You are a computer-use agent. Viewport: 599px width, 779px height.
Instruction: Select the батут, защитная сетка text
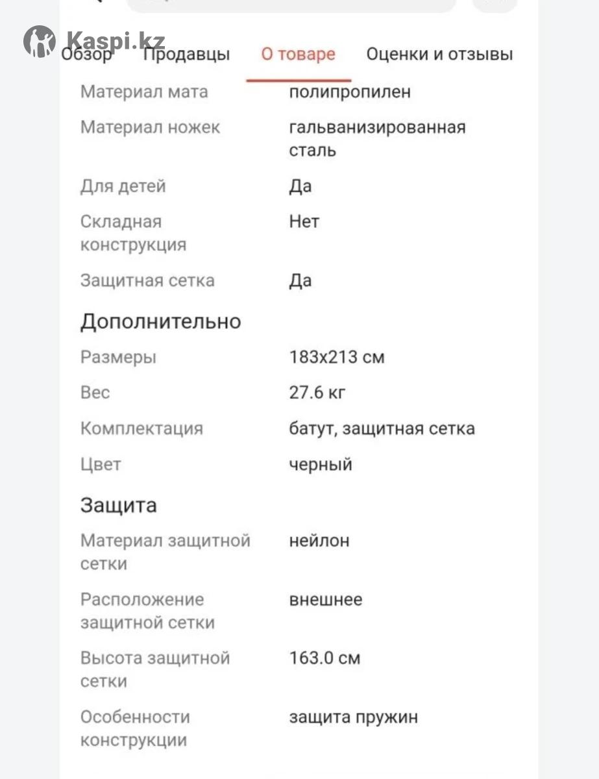[x=382, y=428]
